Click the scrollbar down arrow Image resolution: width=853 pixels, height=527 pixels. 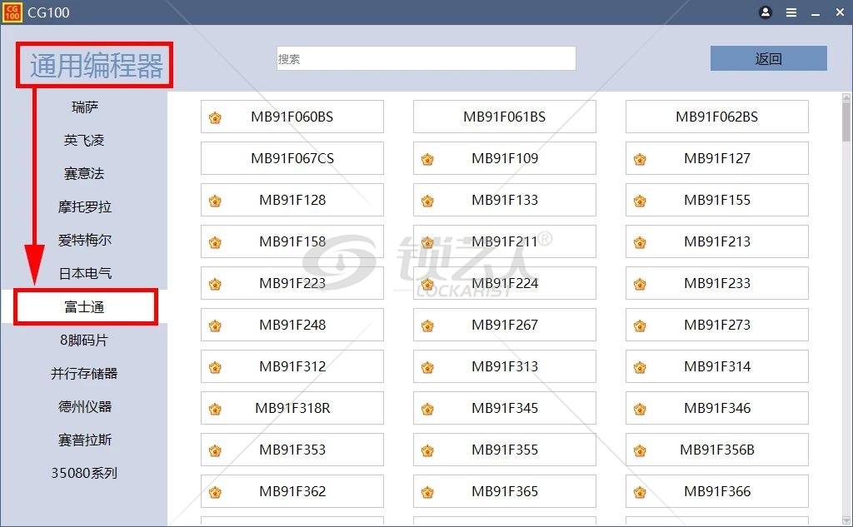(x=846, y=520)
